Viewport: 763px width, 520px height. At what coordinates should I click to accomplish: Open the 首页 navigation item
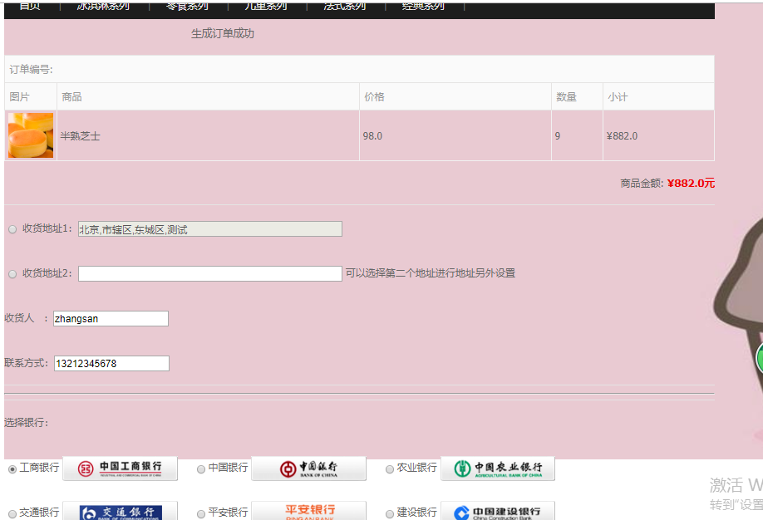pos(30,6)
